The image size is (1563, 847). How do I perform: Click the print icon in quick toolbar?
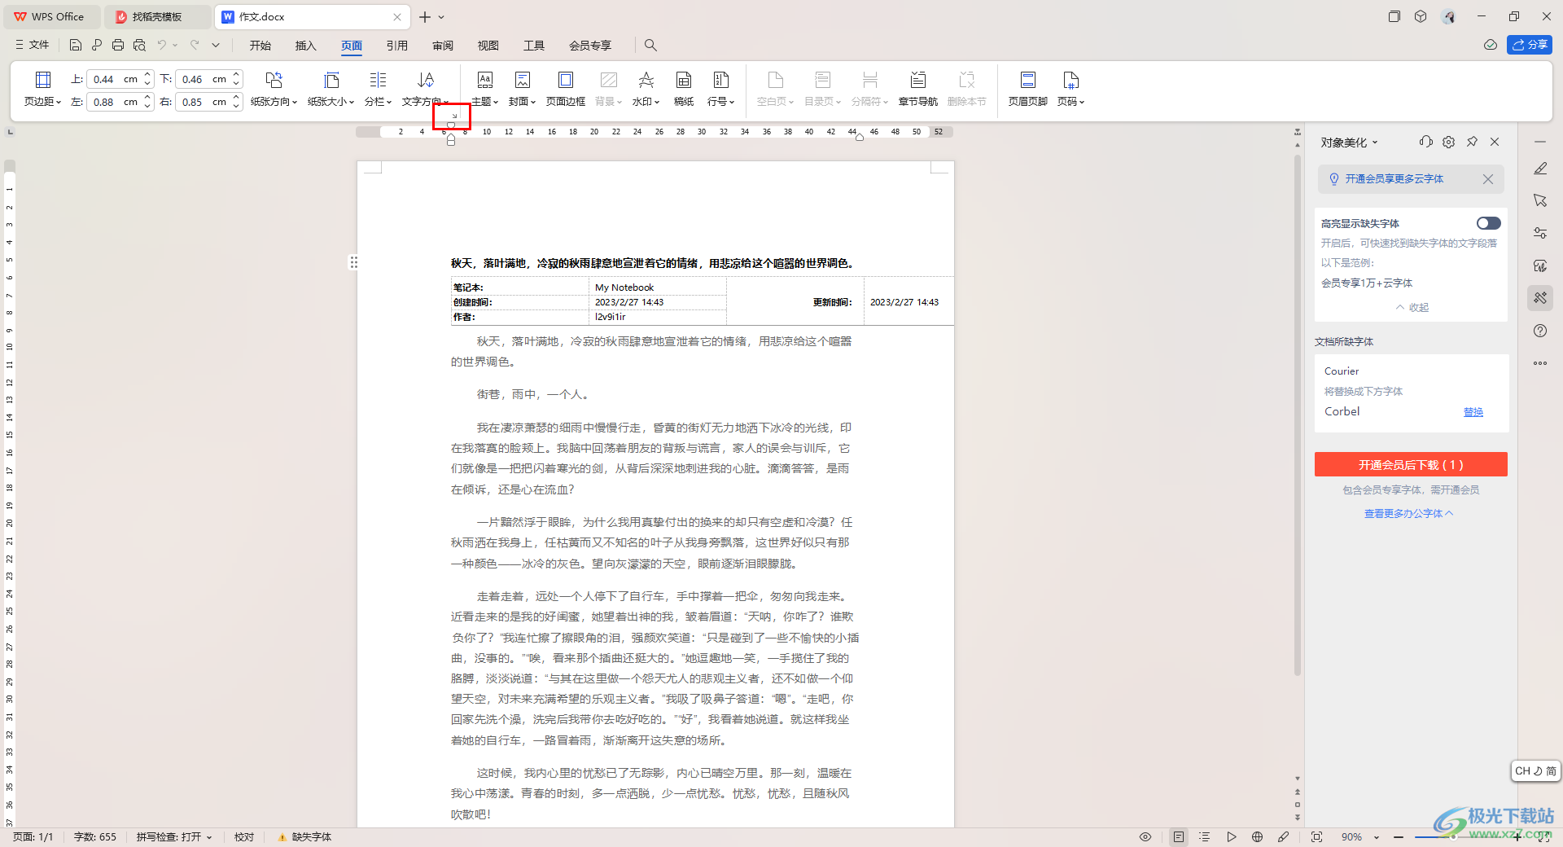tap(118, 45)
